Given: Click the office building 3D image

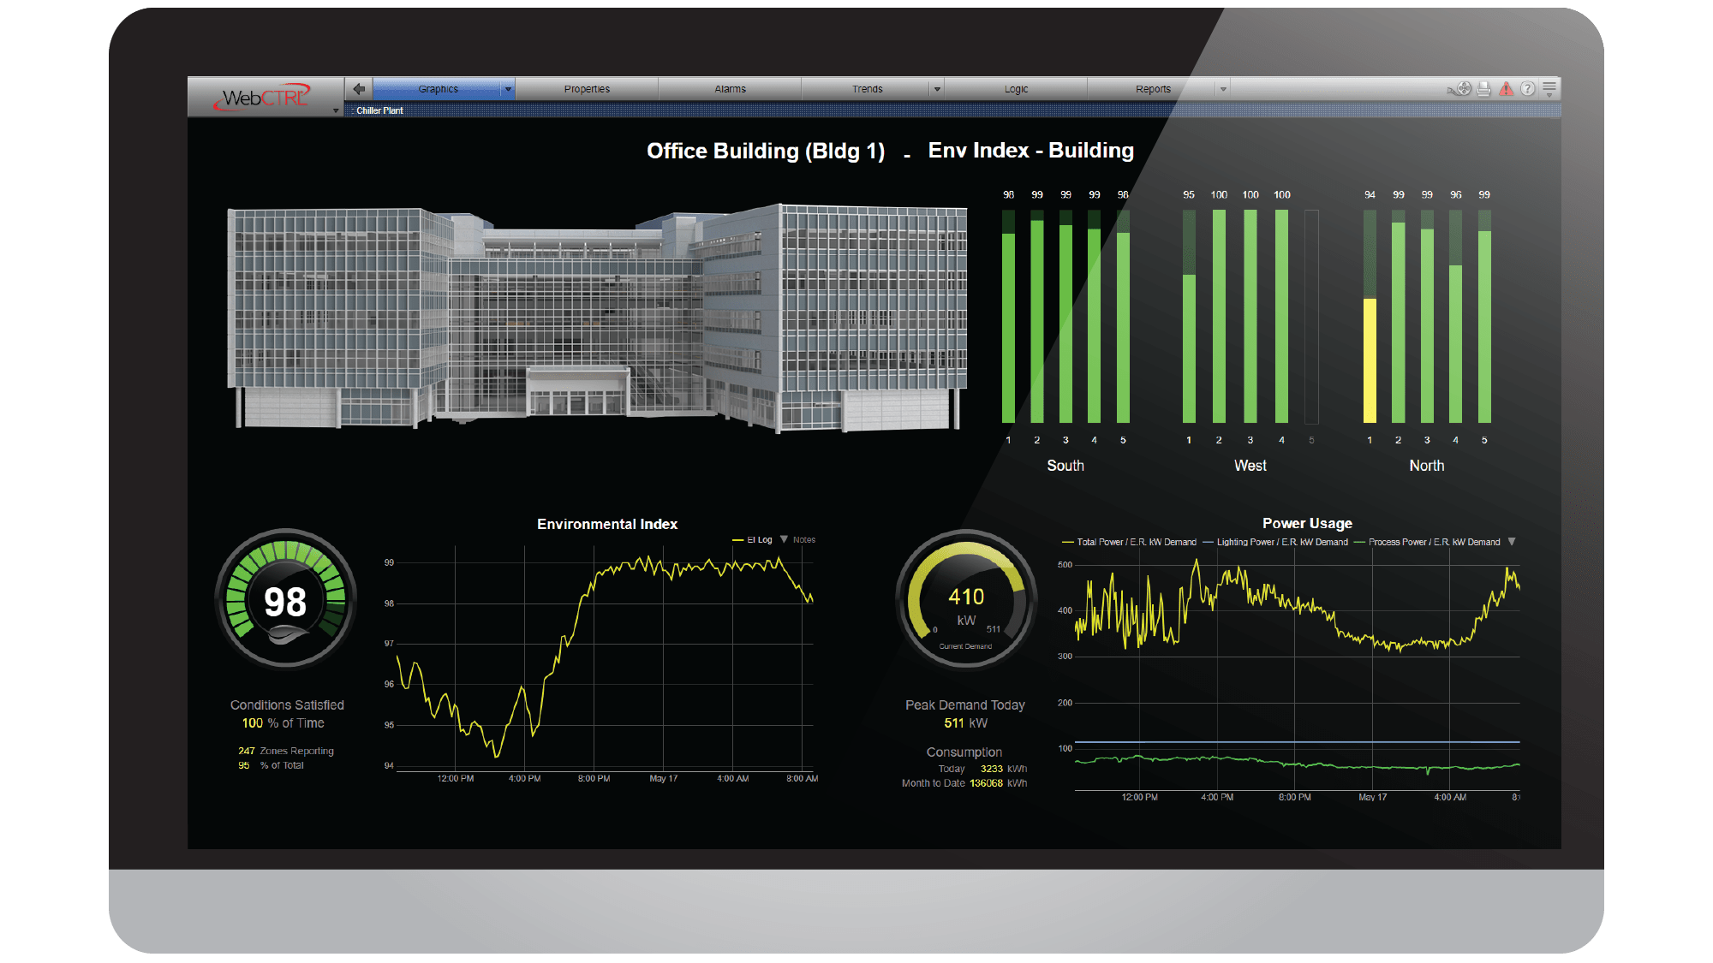Looking at the screenshot, I should coord(597,317).
